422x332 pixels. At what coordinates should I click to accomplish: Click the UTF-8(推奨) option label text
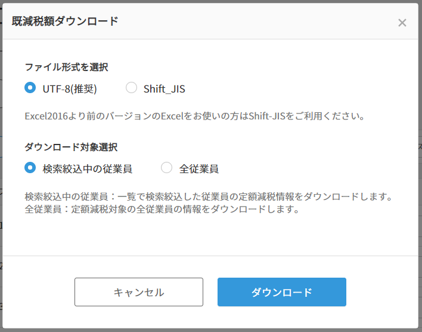pos(69,89)
